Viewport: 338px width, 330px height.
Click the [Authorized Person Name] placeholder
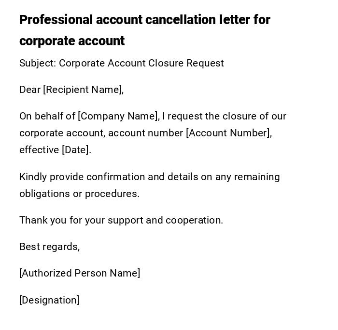pos(80,273)
